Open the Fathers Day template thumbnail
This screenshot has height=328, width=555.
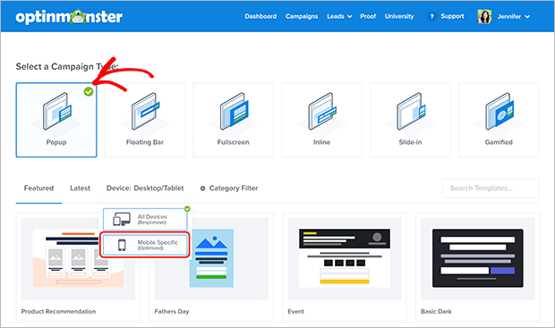pyautogui.click(x=211, y=258)
